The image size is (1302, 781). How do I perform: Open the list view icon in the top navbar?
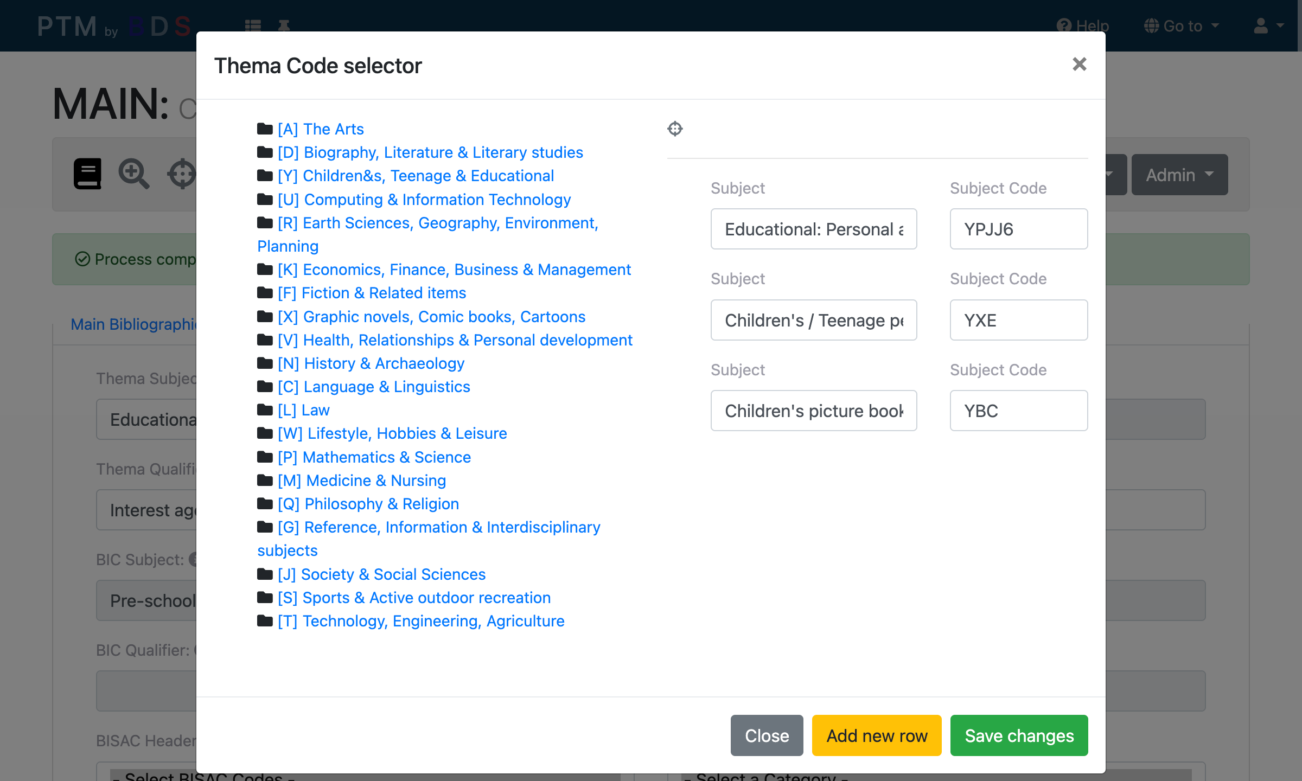point(253,25)
